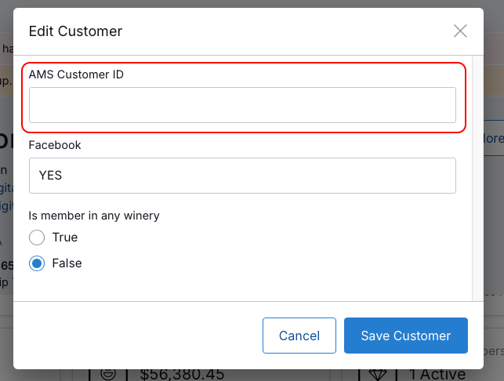Click the AMS Customer ID input field

pos(242,105)
